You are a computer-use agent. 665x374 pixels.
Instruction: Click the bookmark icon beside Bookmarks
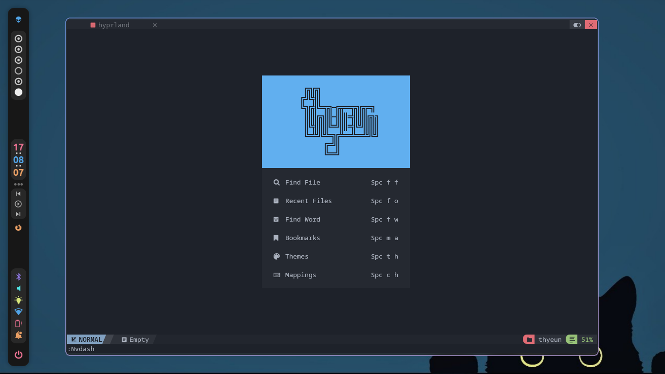[x=276, y=238]
